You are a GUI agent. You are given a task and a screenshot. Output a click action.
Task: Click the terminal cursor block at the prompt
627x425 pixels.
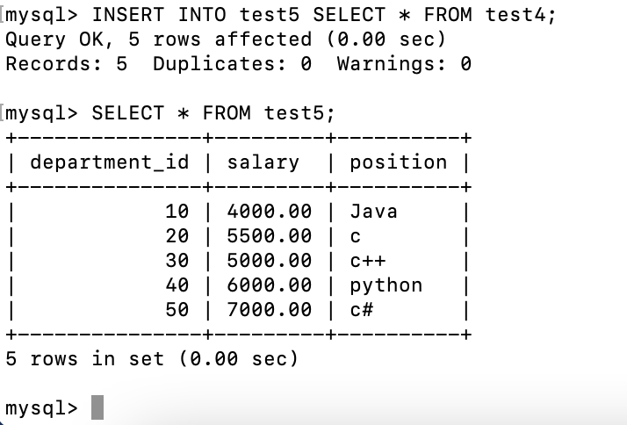(97, 408)
